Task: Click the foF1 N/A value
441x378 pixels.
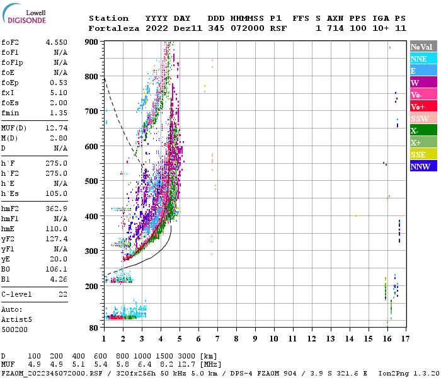Action: coord(60,52)
